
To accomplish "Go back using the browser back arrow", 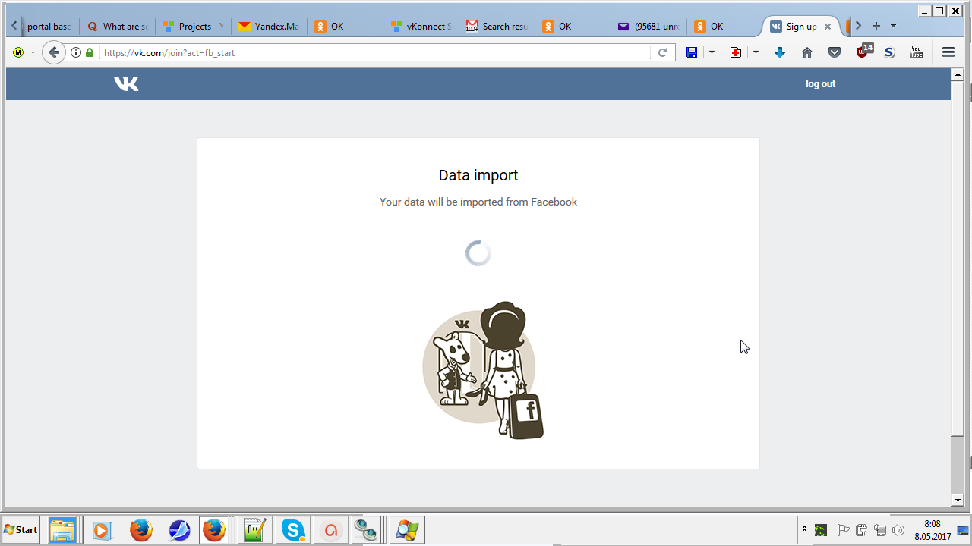I will point(53,52).
